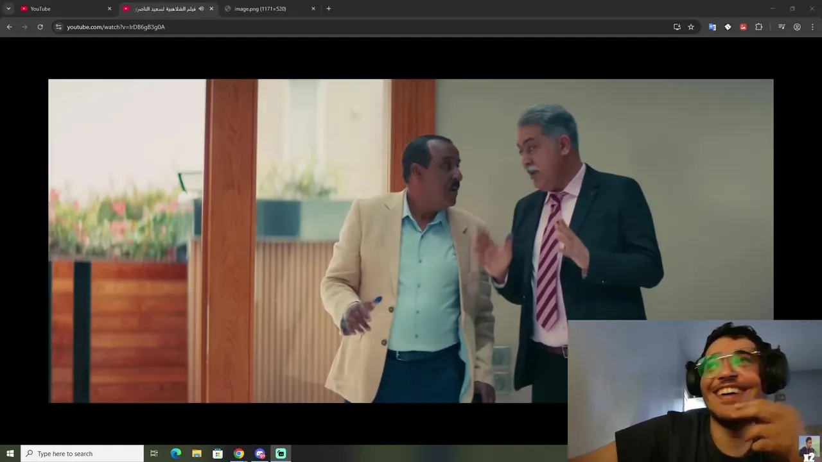Image resolution: width=822 pixels, height=462 pixels.
Task: Open the green streaming app on the taskbar
Action: tap(281, 454)
